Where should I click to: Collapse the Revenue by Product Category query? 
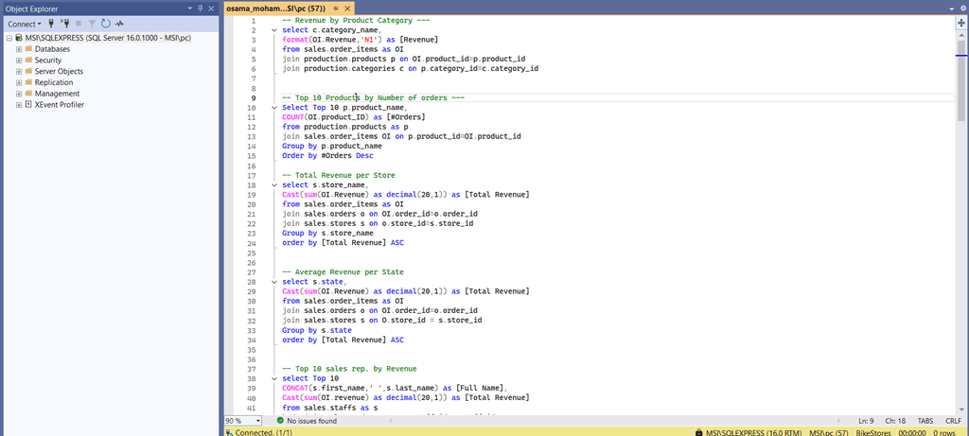coord(273,30)
